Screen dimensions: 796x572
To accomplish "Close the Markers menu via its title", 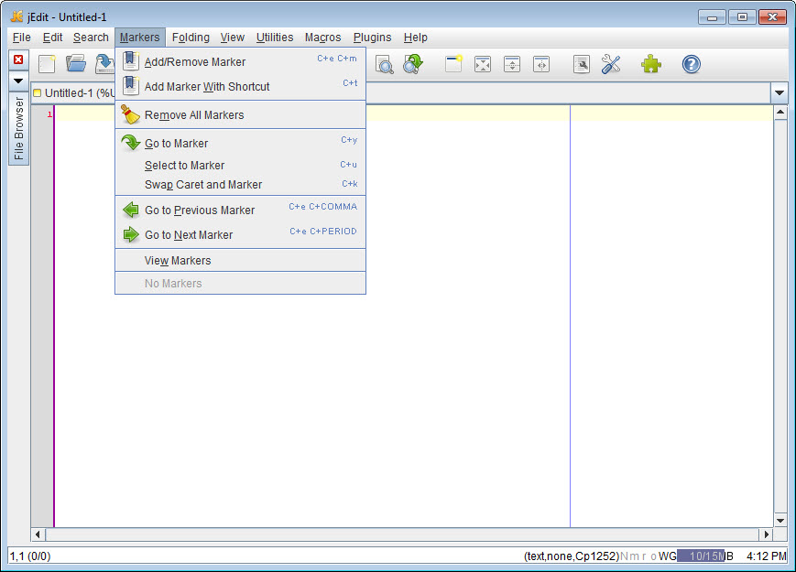I will click(139, 38).
